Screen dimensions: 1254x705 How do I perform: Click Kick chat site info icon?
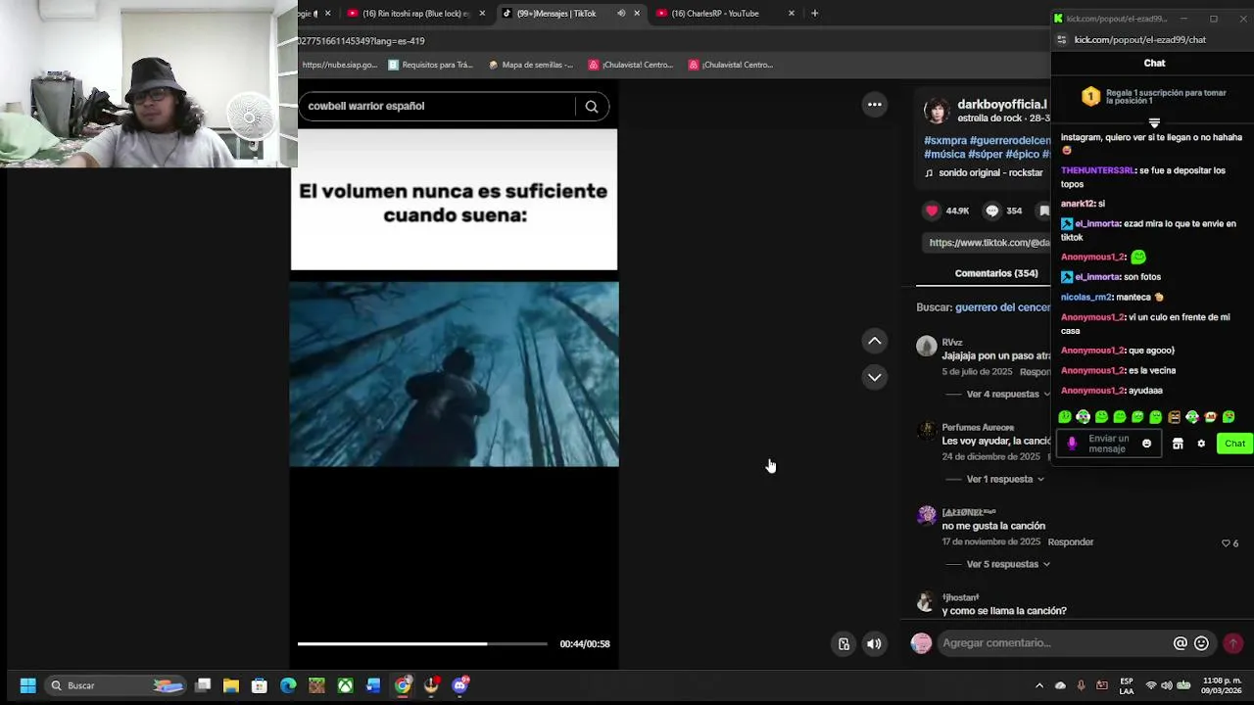[1062, 40]
